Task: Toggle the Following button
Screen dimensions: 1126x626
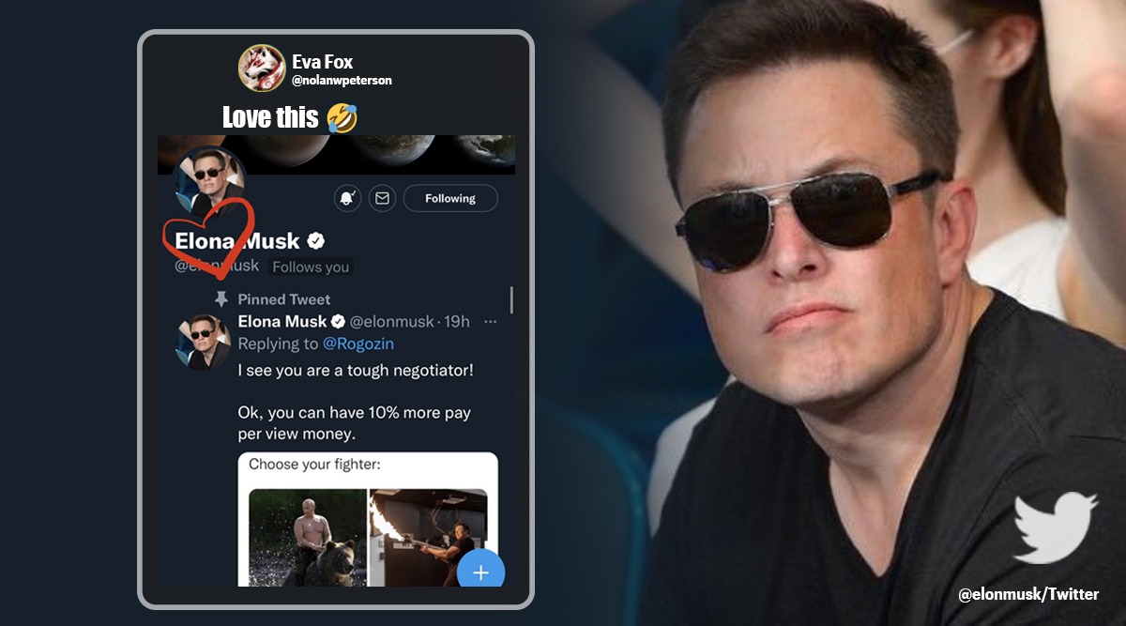Action: [x=450, y=198]
